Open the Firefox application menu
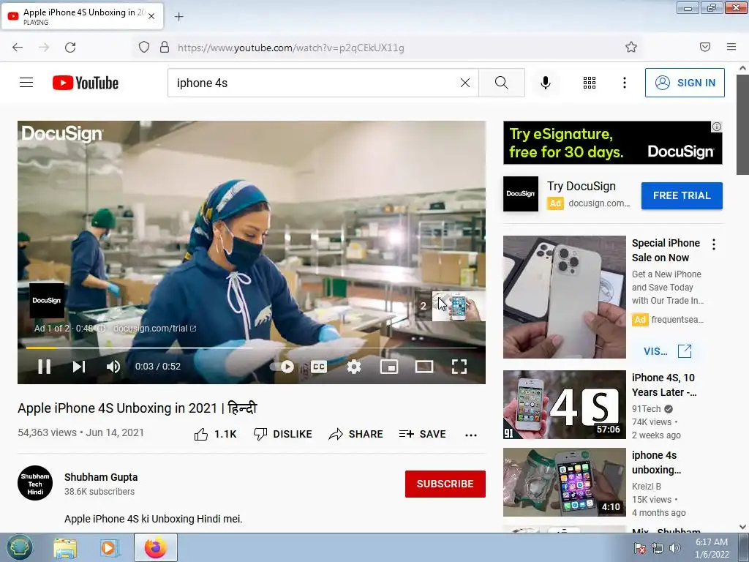749x562 pixels. (731, 47)
